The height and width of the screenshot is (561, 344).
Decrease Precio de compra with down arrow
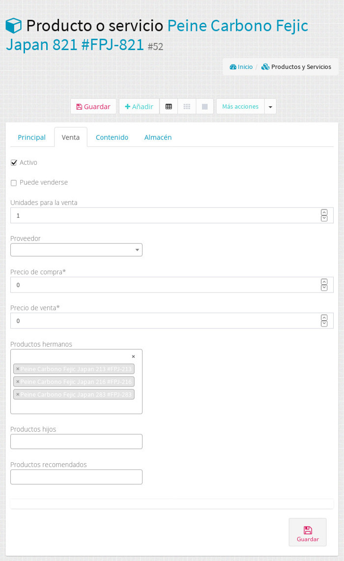324,288
